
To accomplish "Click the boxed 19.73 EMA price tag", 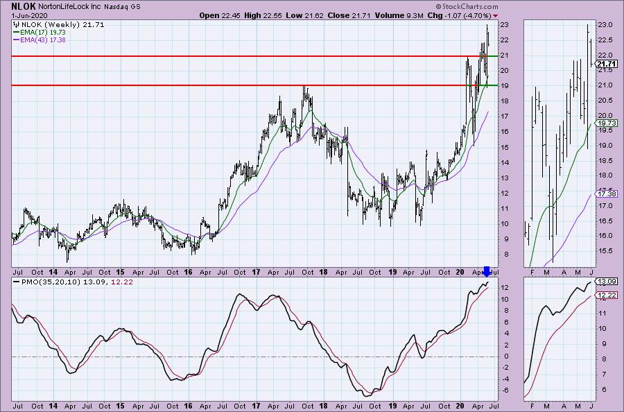I will pos(607,123).
